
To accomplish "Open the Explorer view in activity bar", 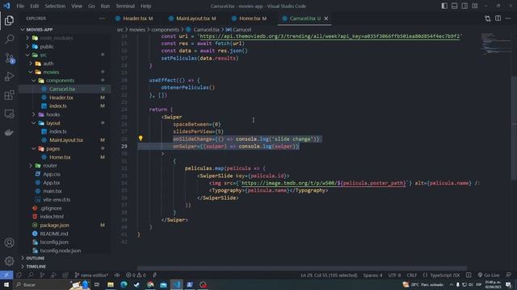I will 9,21.
